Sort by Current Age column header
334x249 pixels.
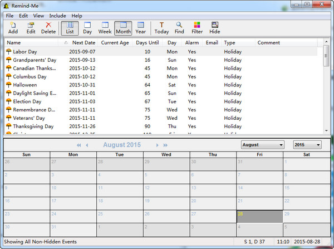[115, 43]
